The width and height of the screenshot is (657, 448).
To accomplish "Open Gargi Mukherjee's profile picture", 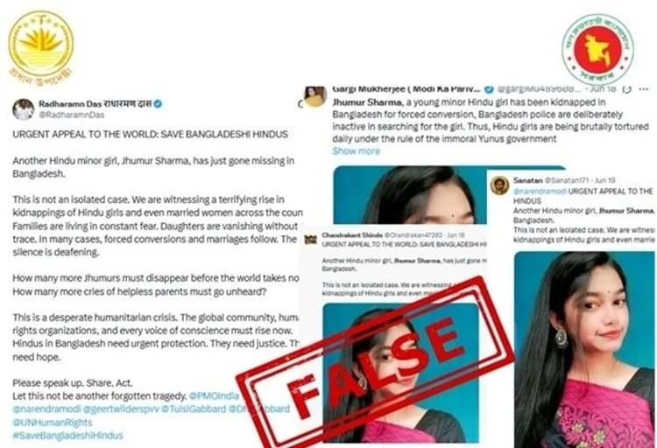I will click(x=315, y=96).
